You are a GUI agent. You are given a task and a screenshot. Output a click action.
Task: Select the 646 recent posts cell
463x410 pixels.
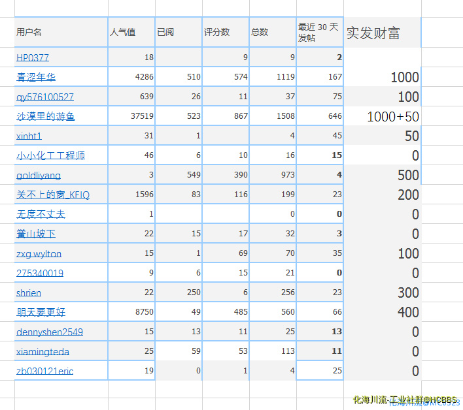(x=320, y=116)
